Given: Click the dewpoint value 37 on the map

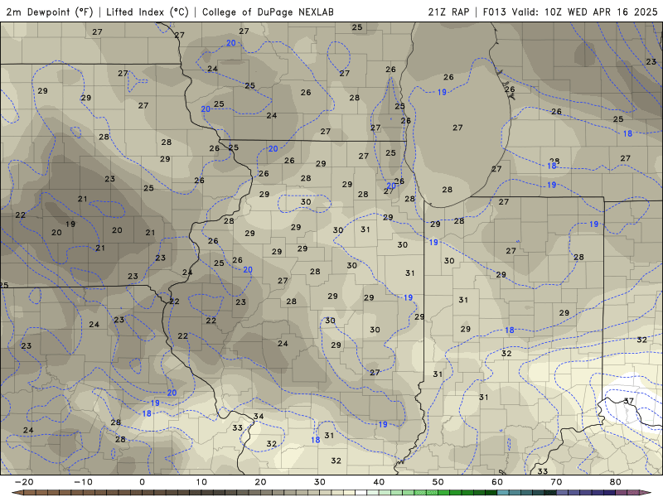Looking at the screenshot, I should coord(629,401).
